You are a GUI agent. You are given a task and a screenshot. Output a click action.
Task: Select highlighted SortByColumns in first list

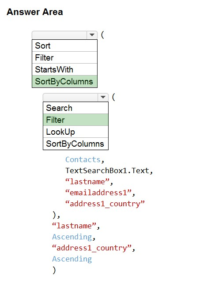64,82
